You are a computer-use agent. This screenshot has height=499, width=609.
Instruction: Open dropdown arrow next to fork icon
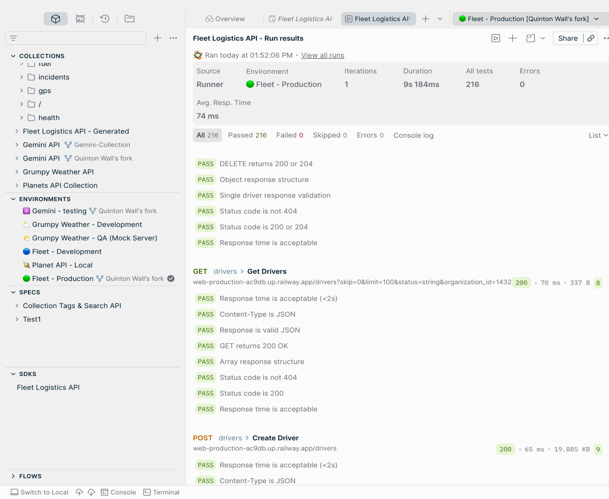tap(543, 38)
